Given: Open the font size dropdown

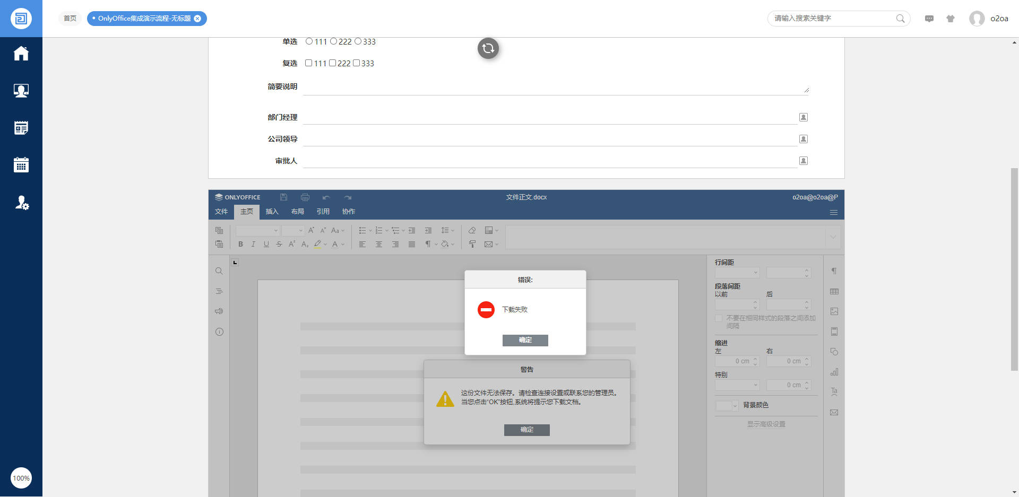Looking at the screenshot, I should (292, 230).
